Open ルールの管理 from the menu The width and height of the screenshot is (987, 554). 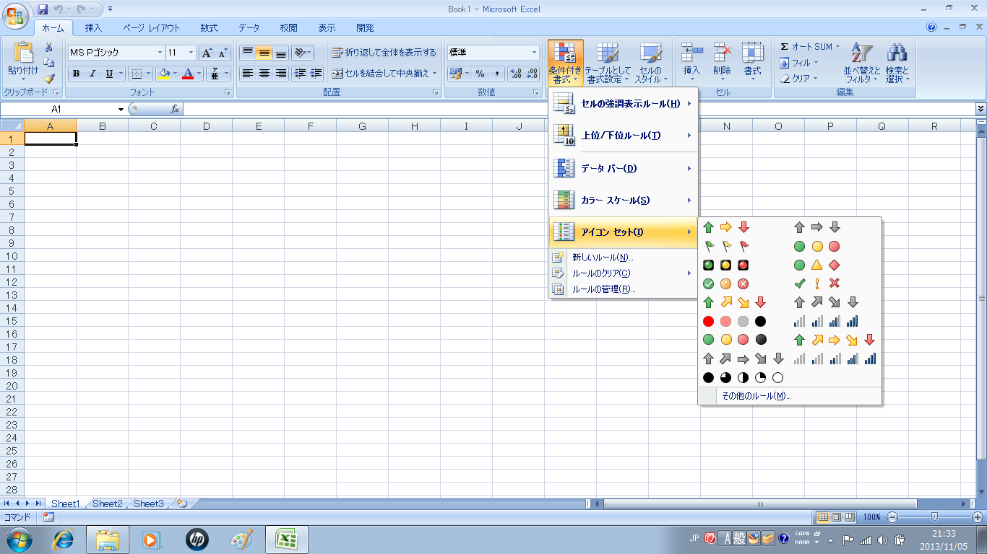point(603,289)
